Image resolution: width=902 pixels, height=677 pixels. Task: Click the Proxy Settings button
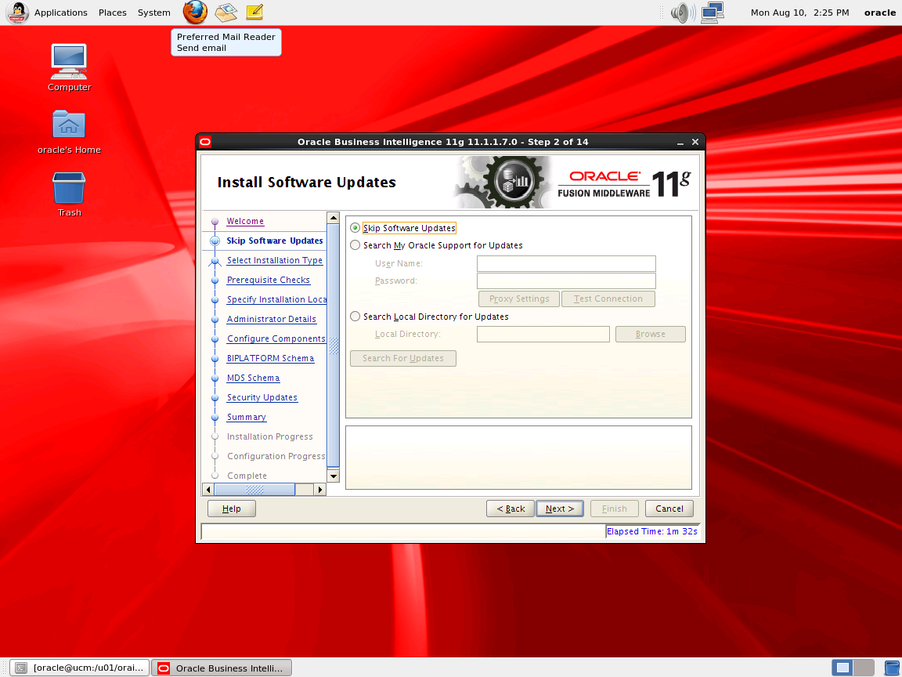point(519,299)
